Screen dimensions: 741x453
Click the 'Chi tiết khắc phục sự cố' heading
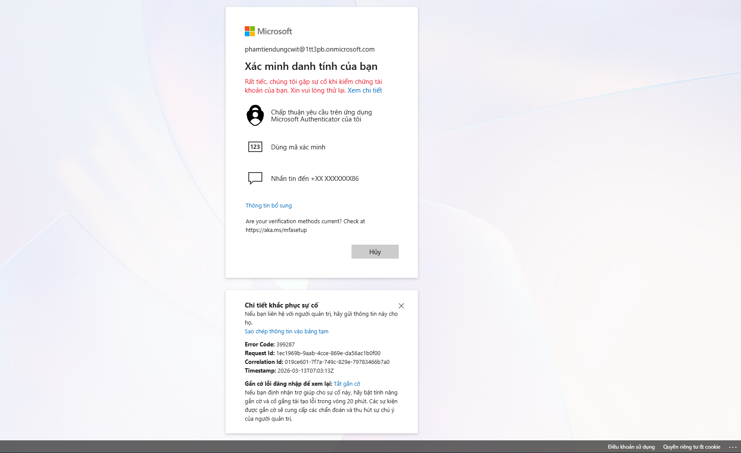tap(282, 305)
